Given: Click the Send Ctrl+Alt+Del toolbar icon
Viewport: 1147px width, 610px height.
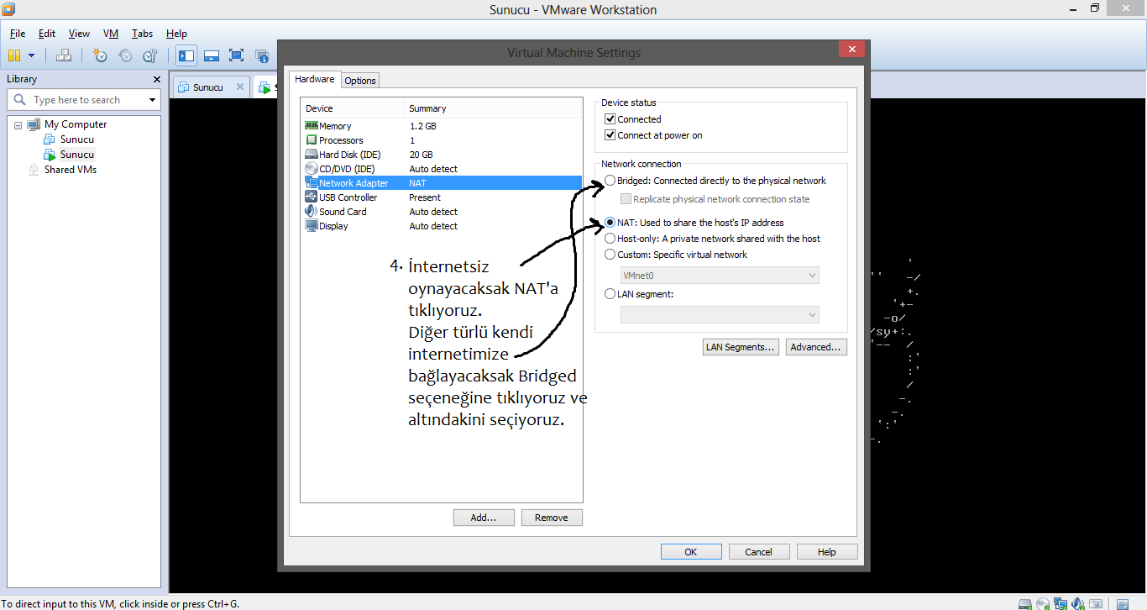Looking at the screenshot, I should (x=64, y=55).
